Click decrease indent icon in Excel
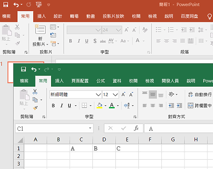The image size is (213, 169). coord(171,106)
